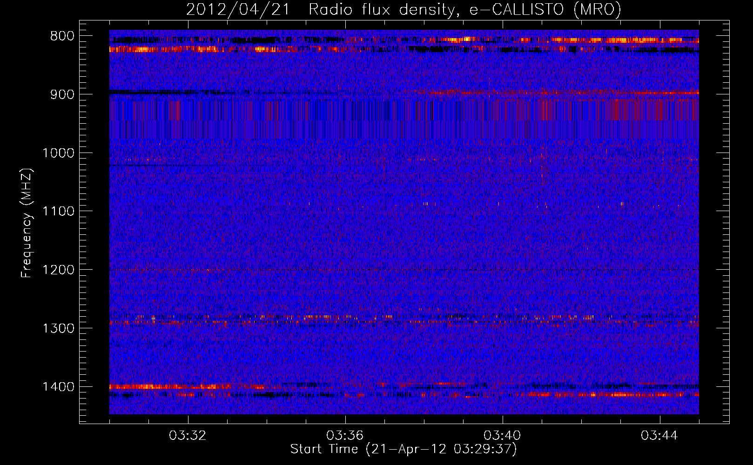Click the 1400 frequency tick label
The width and height of the screenshot is (753, 465).
pos(58,387)
